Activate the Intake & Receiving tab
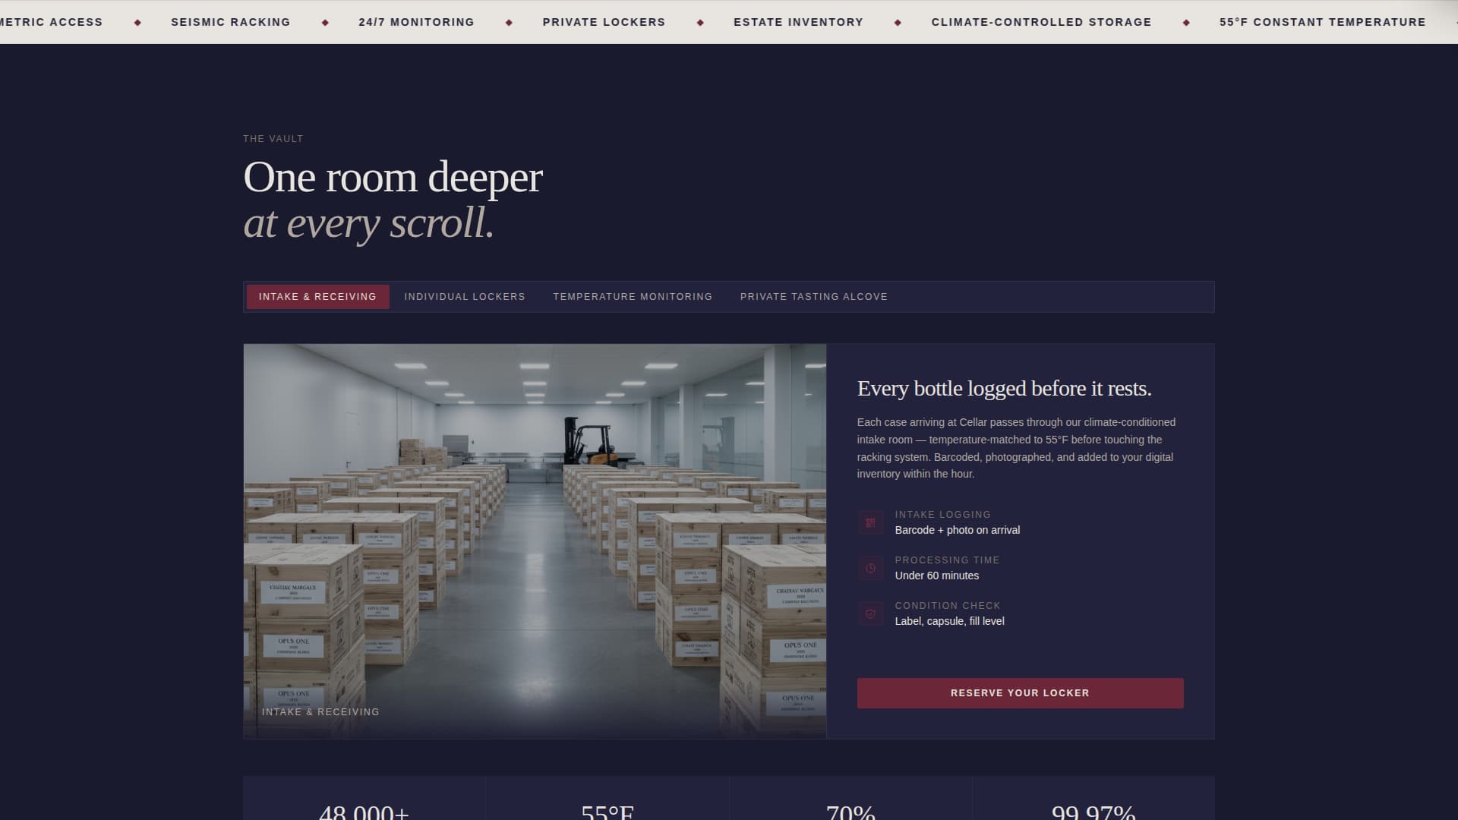Image resolution: width=1458 pixels, height=820 pixels. pos(317,296)
